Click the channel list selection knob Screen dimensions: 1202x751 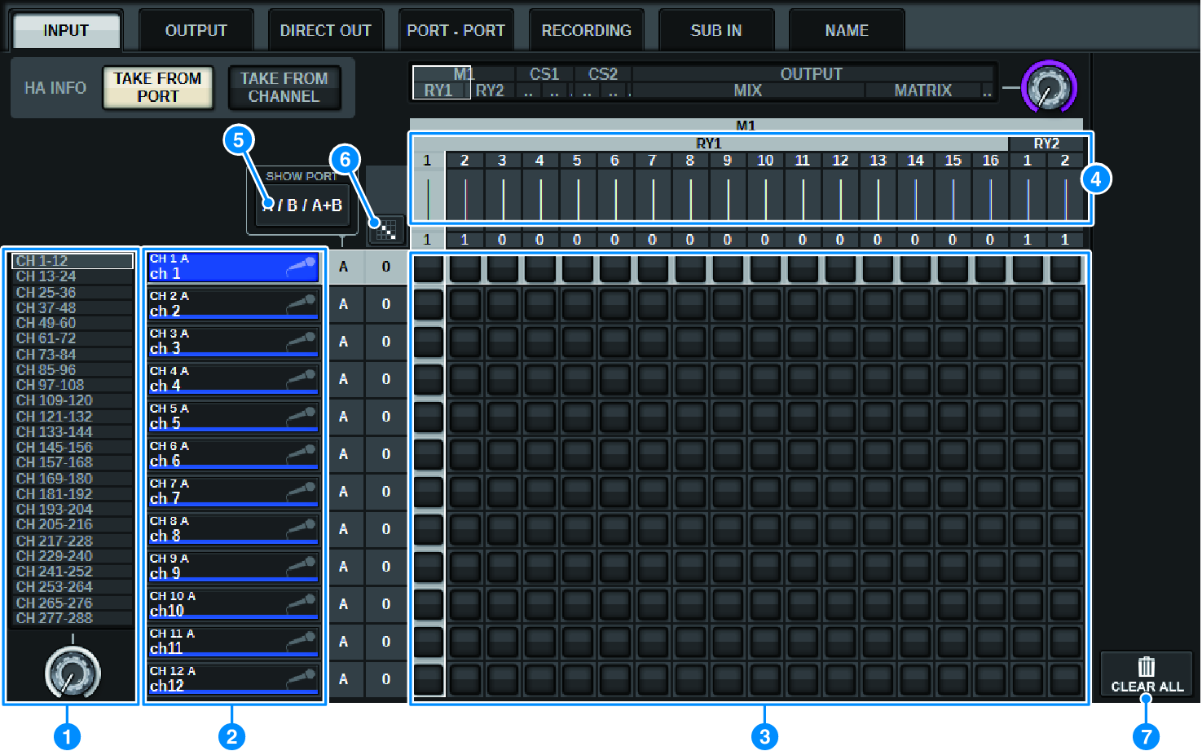click(x=72, y=673)
